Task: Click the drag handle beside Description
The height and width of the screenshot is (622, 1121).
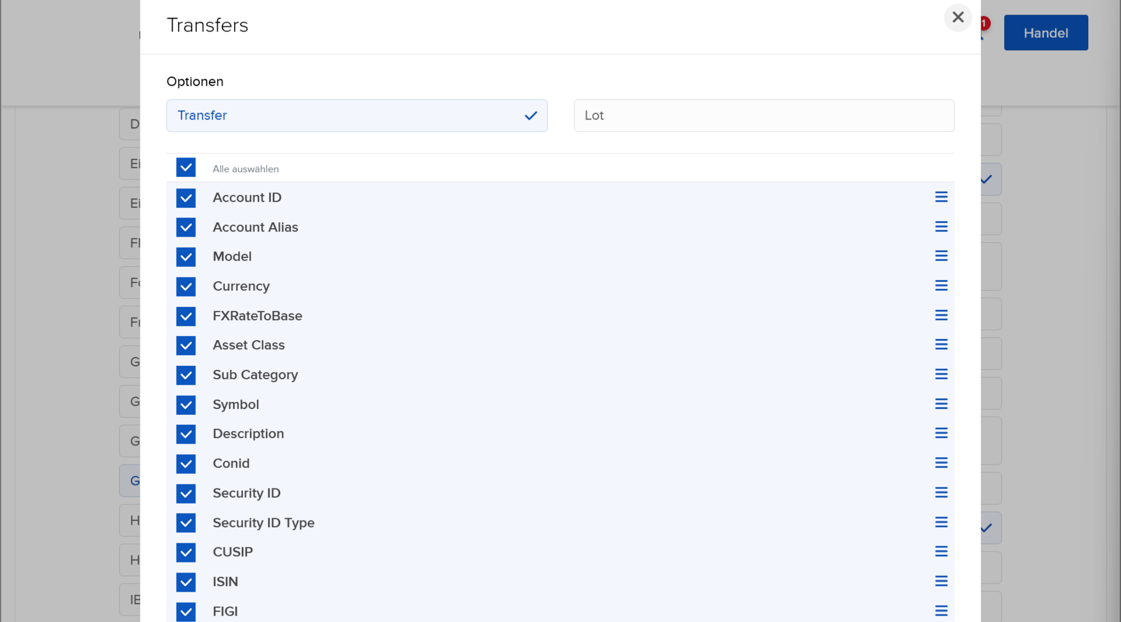Action: point(941,434)
